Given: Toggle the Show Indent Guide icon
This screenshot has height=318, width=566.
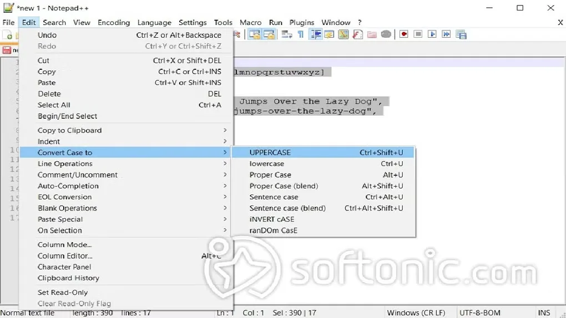Looking at the screenshot, I should [316, 34].
